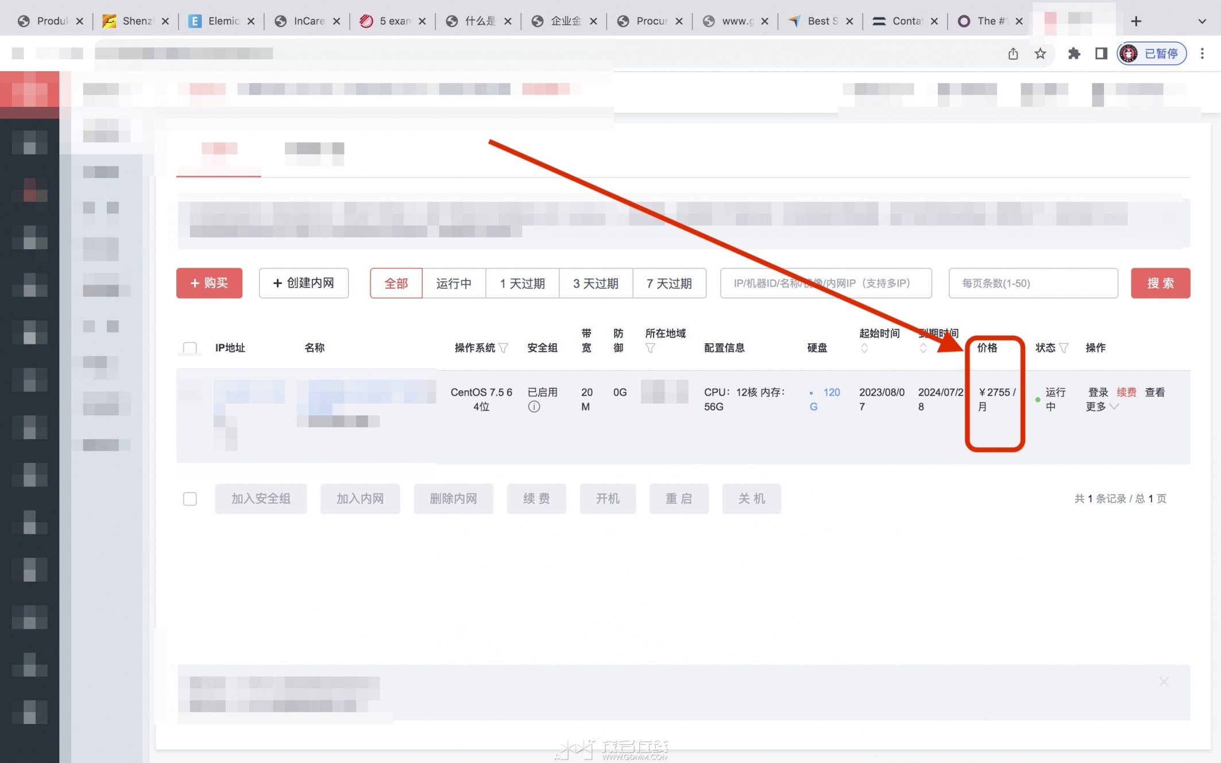1221x763 pixels.
Task: Open the browser extensions puzzle icon
Action: [x=1073, y=53]
